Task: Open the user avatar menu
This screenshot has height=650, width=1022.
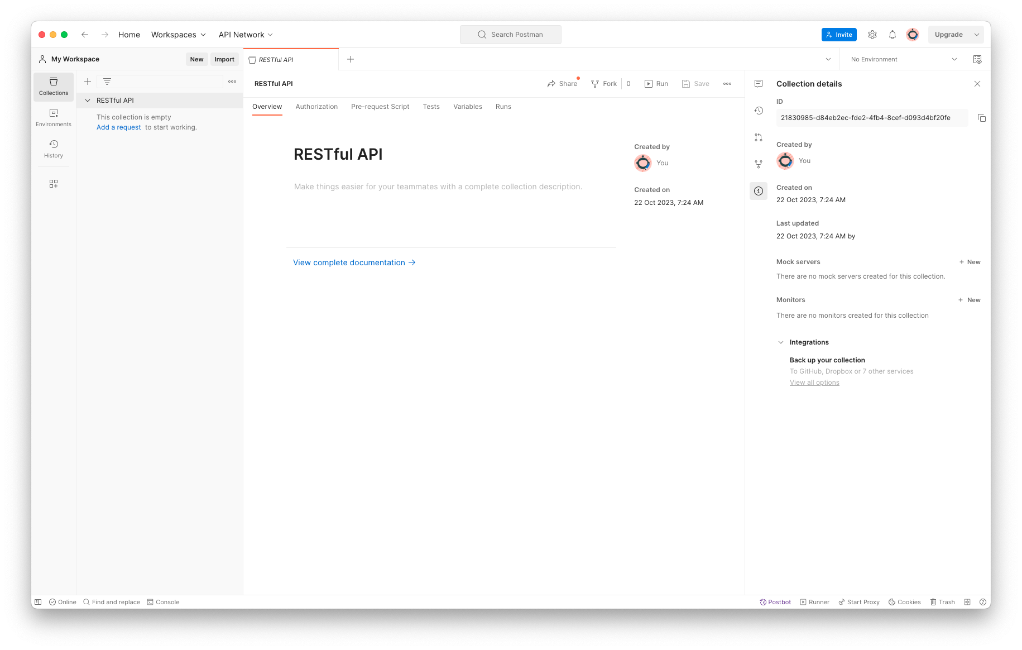Action: point(913,35)
